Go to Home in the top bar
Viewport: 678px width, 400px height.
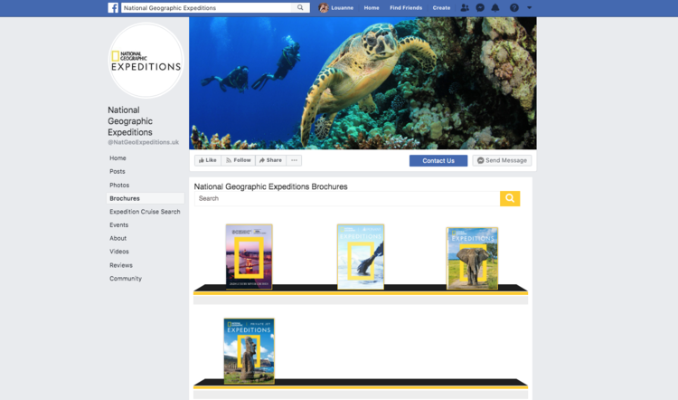[x=372, y=8]
